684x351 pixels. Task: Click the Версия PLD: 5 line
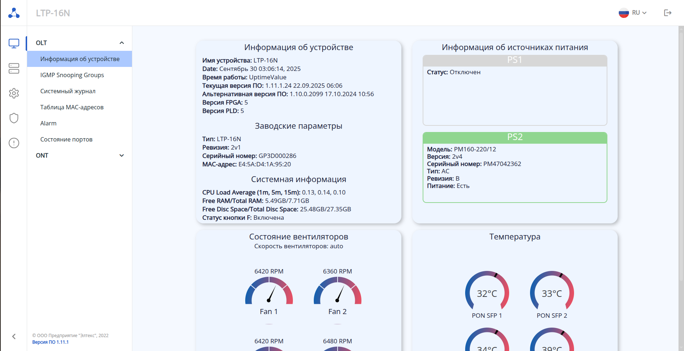pos(223,111)
